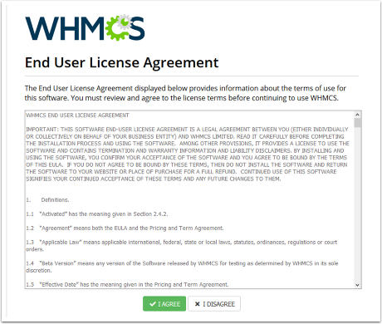Click the '1. Definitions.' line
Image resolution: width=382 pixels, height=324 pixels.
[x=47, y=200]
